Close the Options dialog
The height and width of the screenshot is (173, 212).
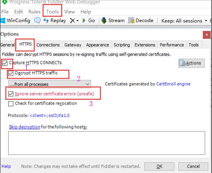[207, 35]
